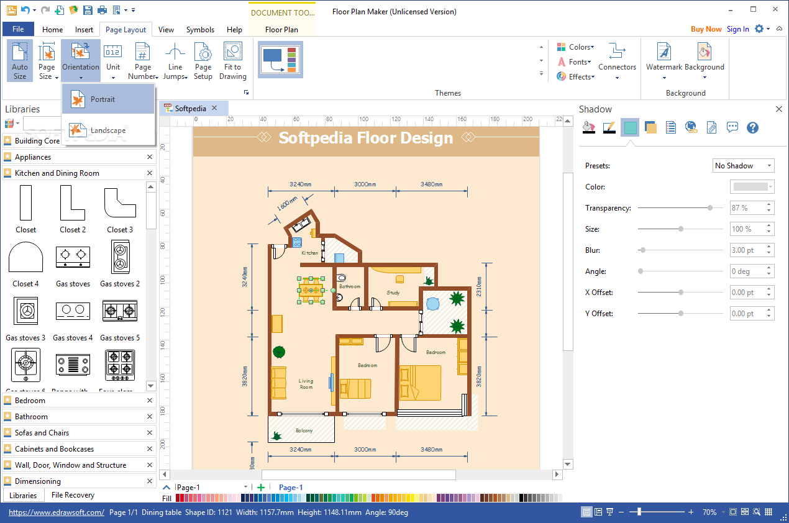Click the Buy Now link
The image size is (789, 523).
(706, 29)
